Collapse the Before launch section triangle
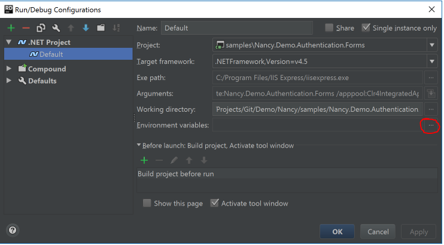 139,145
